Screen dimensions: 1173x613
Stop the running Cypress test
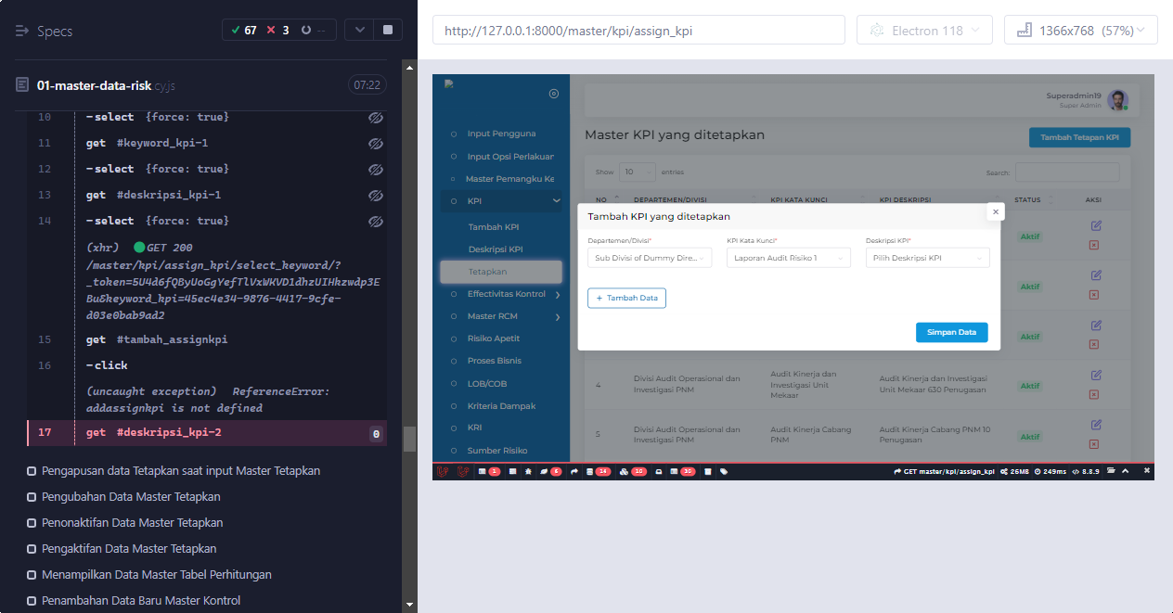click(387, 30)
